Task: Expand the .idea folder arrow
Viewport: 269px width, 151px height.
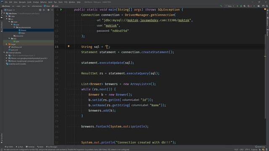Action: pyautogui.click(x=7, y=16)
